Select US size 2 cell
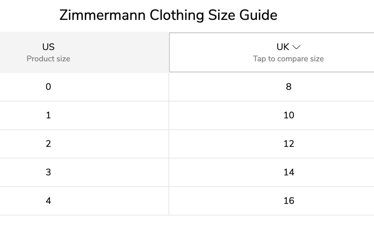 84,144
